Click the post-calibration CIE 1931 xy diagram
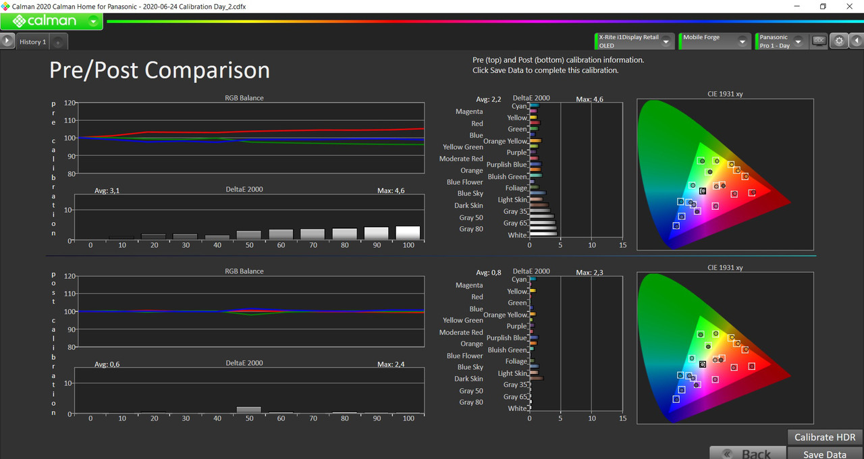864x459 pixels. (725, 348)
